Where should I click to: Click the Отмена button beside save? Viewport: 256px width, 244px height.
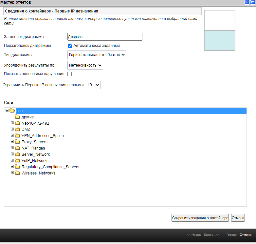pos(238,218)
